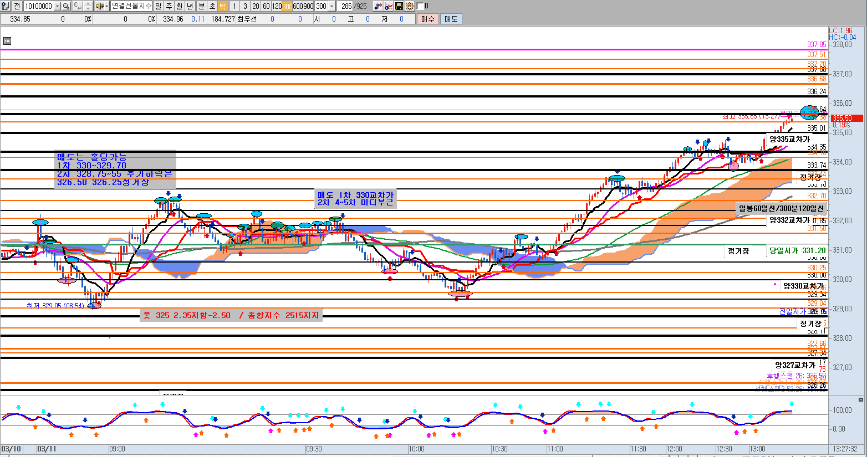Screen dimensions: 867x457
Task: Open the instrument code dropdown arrow
Action: tap(57, 6)
